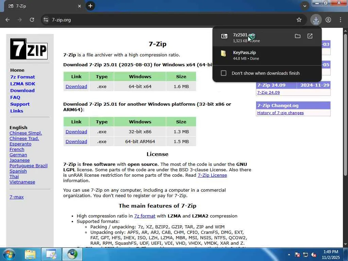Screen dimensions: 348x261
Task: Open Links in the sidebar
Action: [17, 111]
